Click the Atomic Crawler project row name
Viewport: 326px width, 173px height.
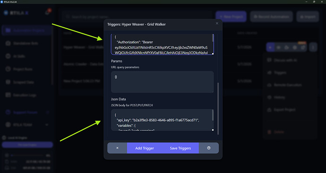84,64
